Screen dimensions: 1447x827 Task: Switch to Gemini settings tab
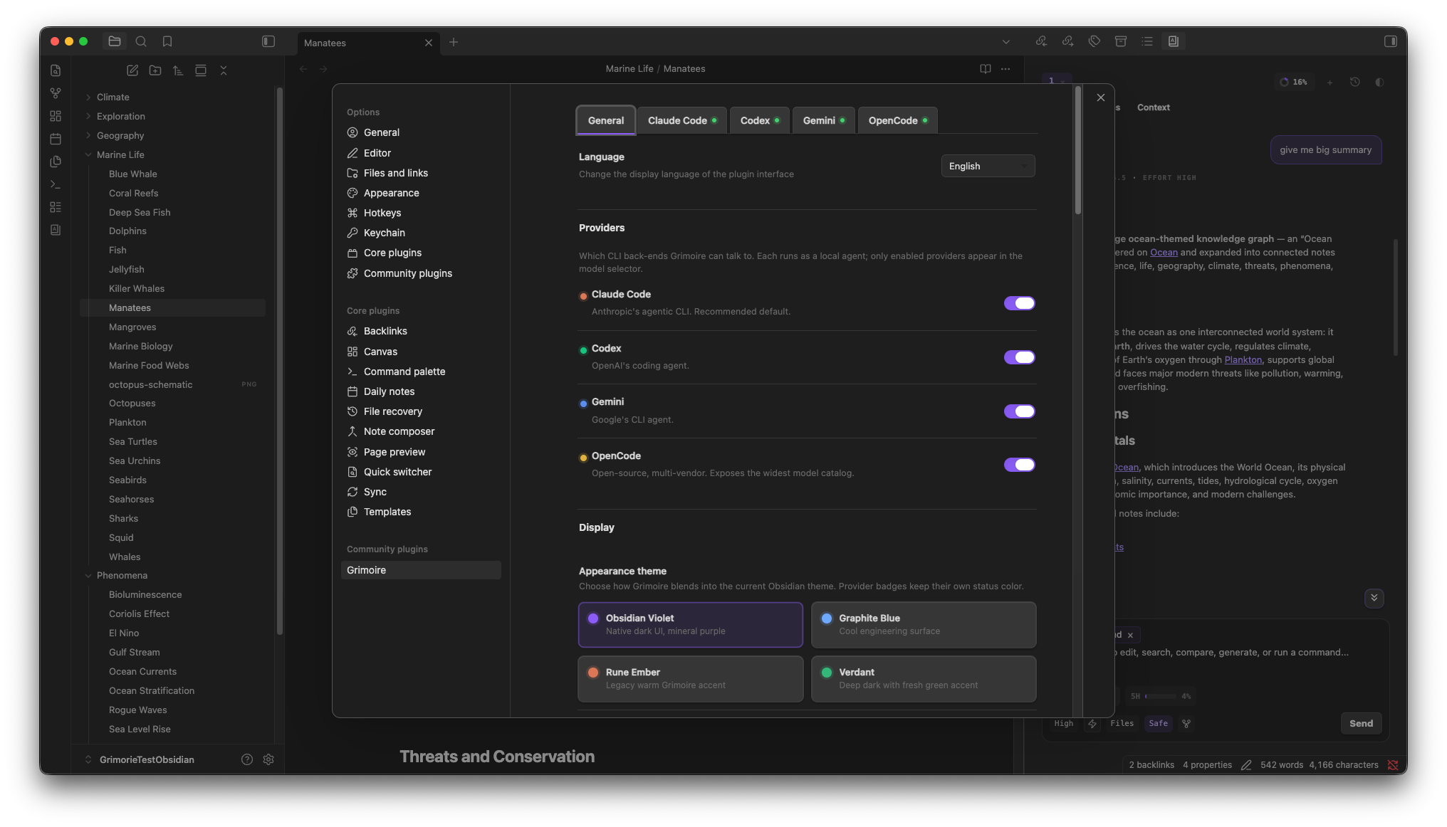(x=824, y=120)
